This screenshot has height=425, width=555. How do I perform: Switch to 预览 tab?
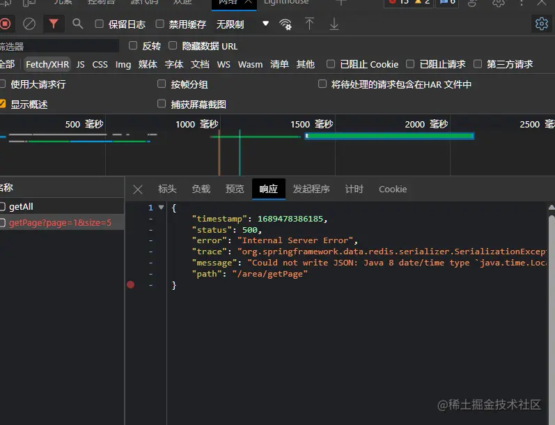click(235, 189)
